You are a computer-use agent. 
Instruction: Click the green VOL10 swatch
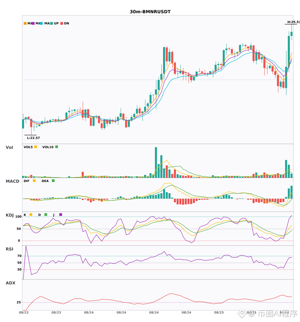(57, 147)
